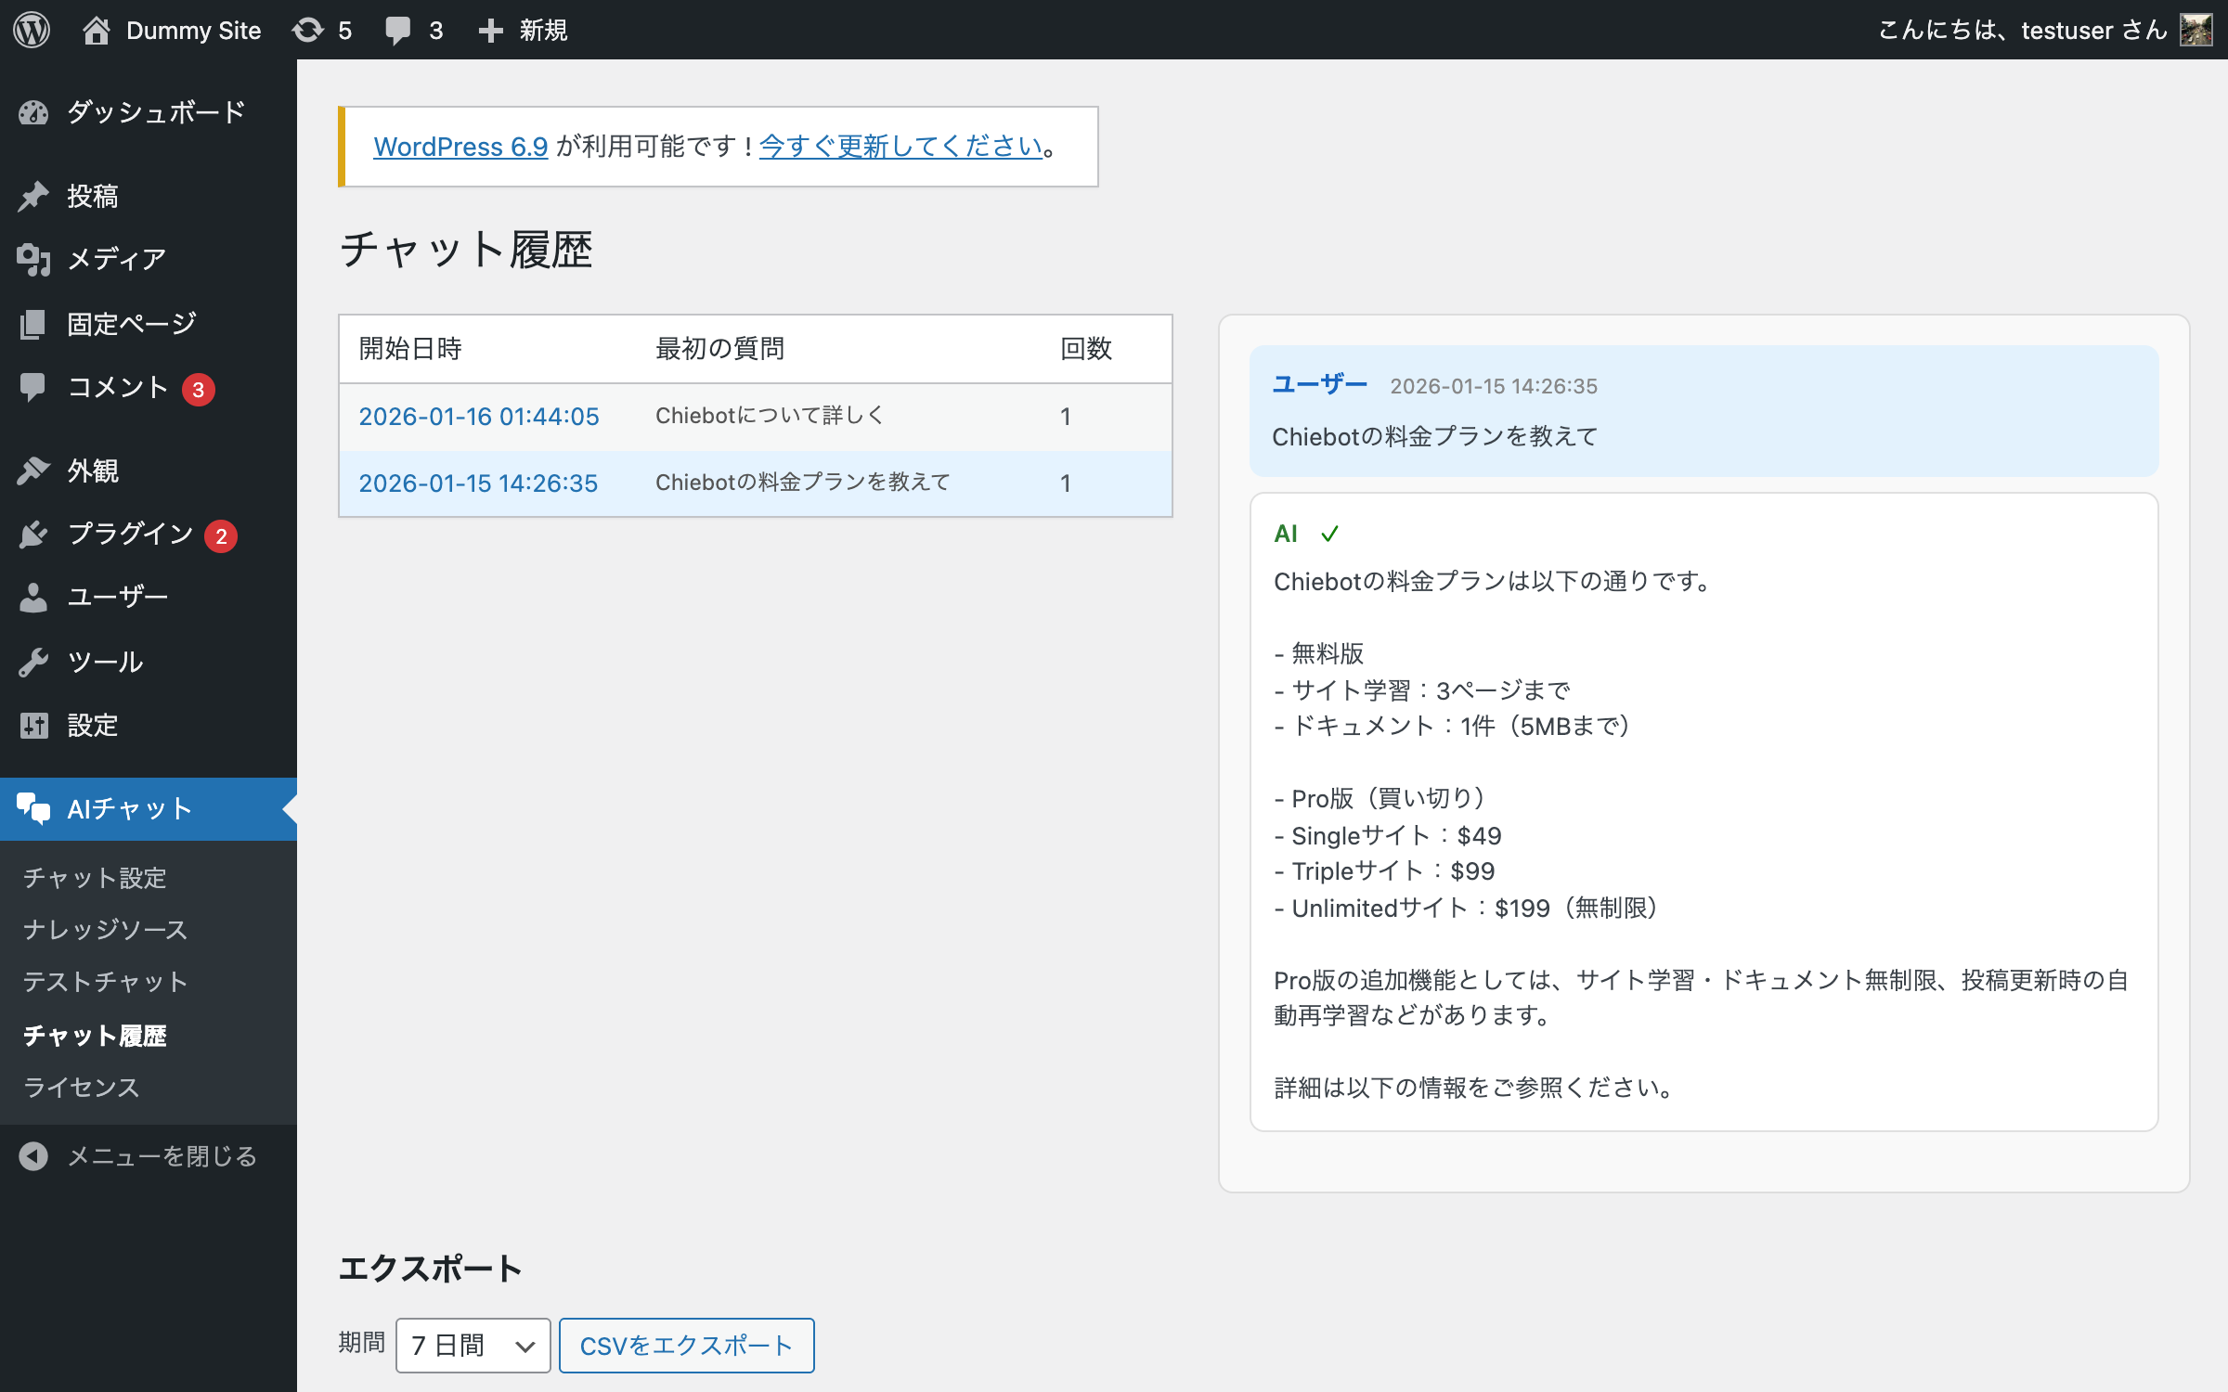This screenshot has height=1392, width=2228.
Task: Open ライセンス submenu item
Action: tap(81, 1088)
